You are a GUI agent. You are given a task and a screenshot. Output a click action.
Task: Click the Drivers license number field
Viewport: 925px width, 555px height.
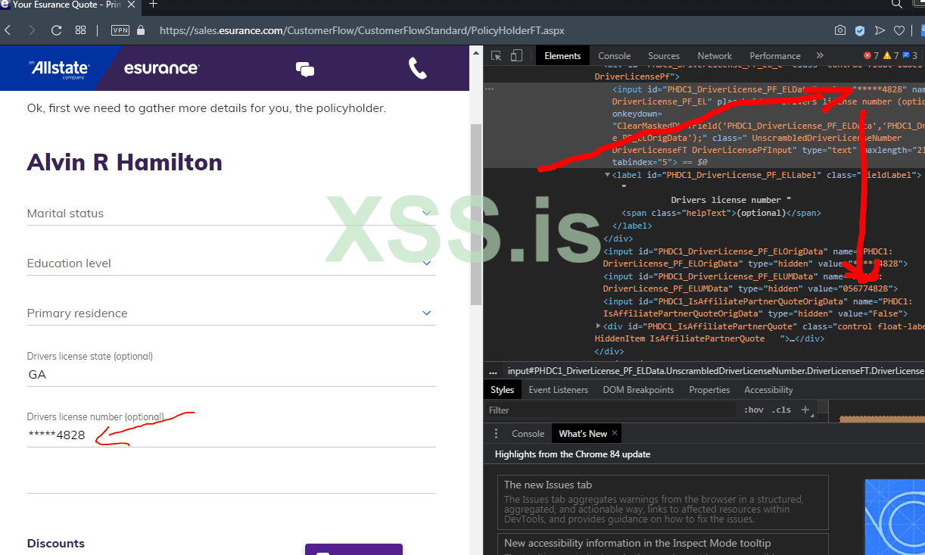coord(231,435)
